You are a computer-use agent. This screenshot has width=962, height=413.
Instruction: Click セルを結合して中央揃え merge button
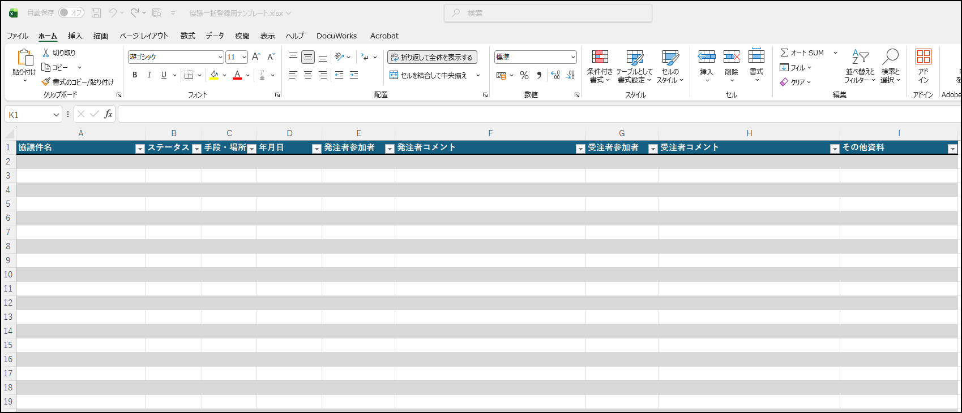pos(429,75)
